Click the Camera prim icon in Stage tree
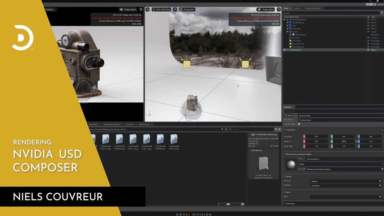 290,38
